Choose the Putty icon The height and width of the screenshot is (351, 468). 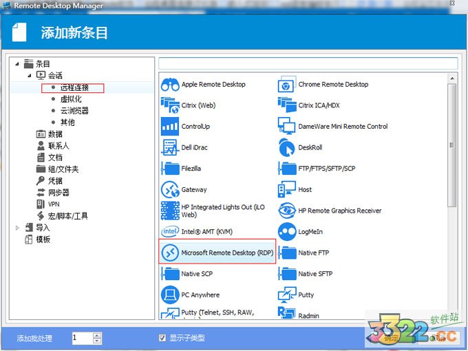click(x=287, y=295)
